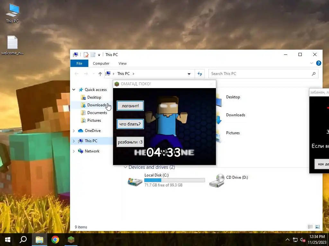Viewport: 329px width, 246px height.
Task: Open the Recent locations dropdown arrow
Action: tap(93, 74)
